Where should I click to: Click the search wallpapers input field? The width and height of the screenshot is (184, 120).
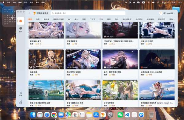[x=88, y=13]
